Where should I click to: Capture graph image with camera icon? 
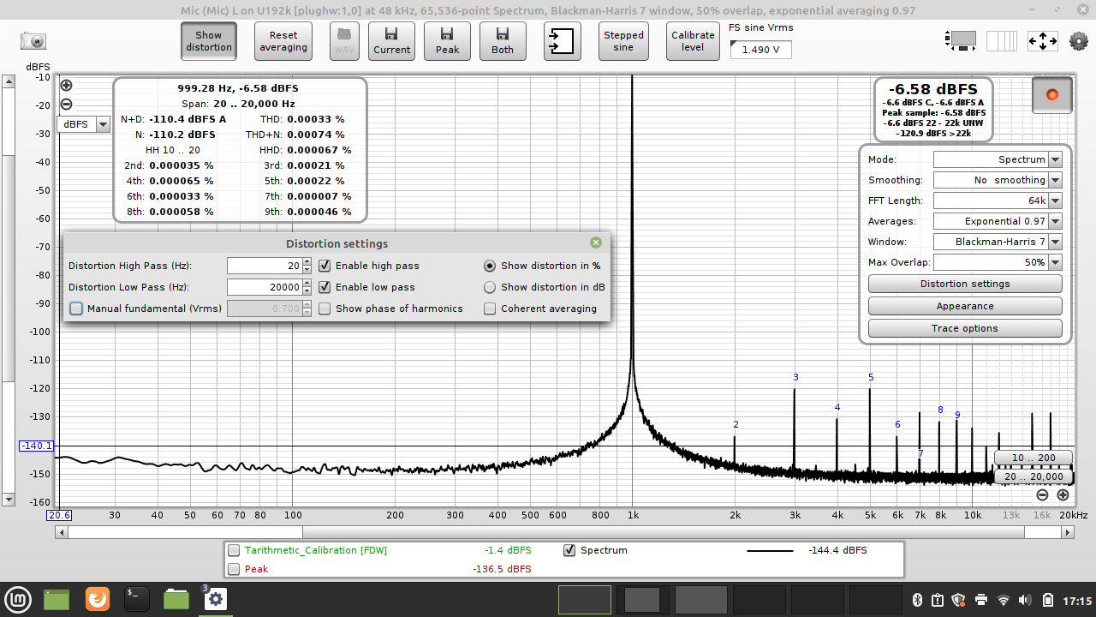33,41
